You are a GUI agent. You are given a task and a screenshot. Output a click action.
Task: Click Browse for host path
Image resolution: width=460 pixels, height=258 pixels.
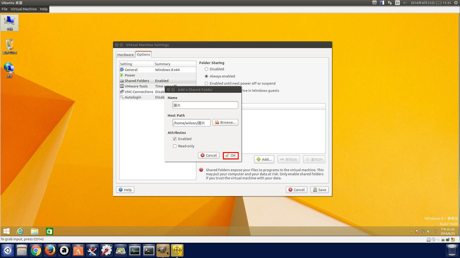226,122
